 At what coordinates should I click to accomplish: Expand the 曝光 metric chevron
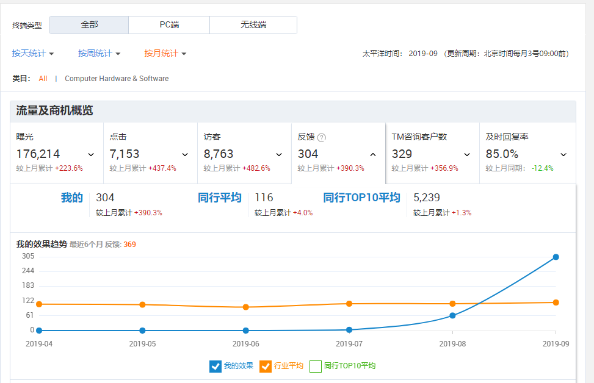click(91, 155)
